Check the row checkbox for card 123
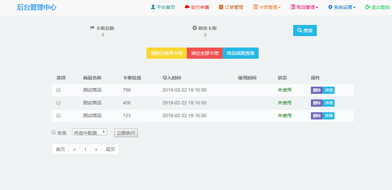 click(x=58, y=116)
